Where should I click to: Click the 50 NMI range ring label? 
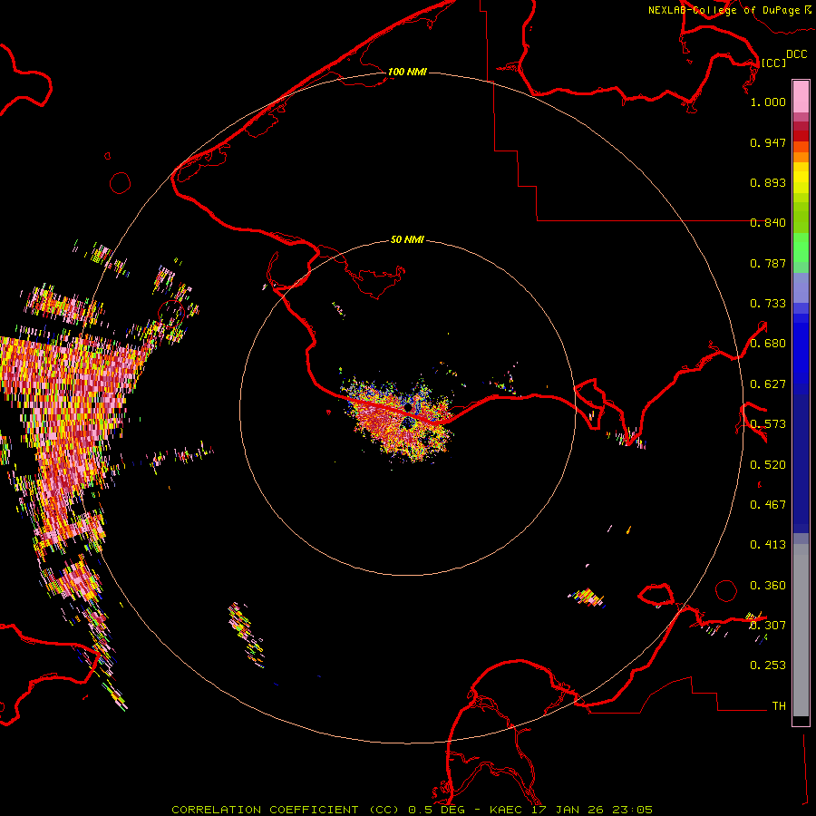[407, 239]
